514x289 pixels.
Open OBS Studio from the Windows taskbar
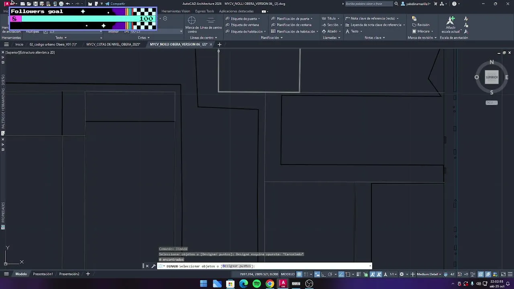pyautogui.click(x=309, y=284)
